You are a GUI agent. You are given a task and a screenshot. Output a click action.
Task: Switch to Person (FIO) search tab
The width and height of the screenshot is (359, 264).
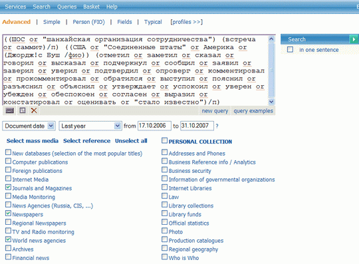tap(89, 22)
